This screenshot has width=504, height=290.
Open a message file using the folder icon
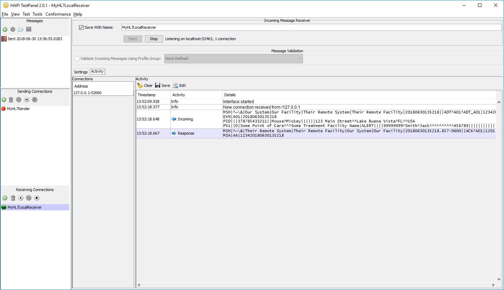pos(20,29)
